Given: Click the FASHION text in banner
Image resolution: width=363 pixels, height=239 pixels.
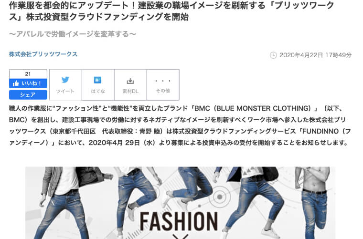Looking at the screenshot, I should click(179, 221).
